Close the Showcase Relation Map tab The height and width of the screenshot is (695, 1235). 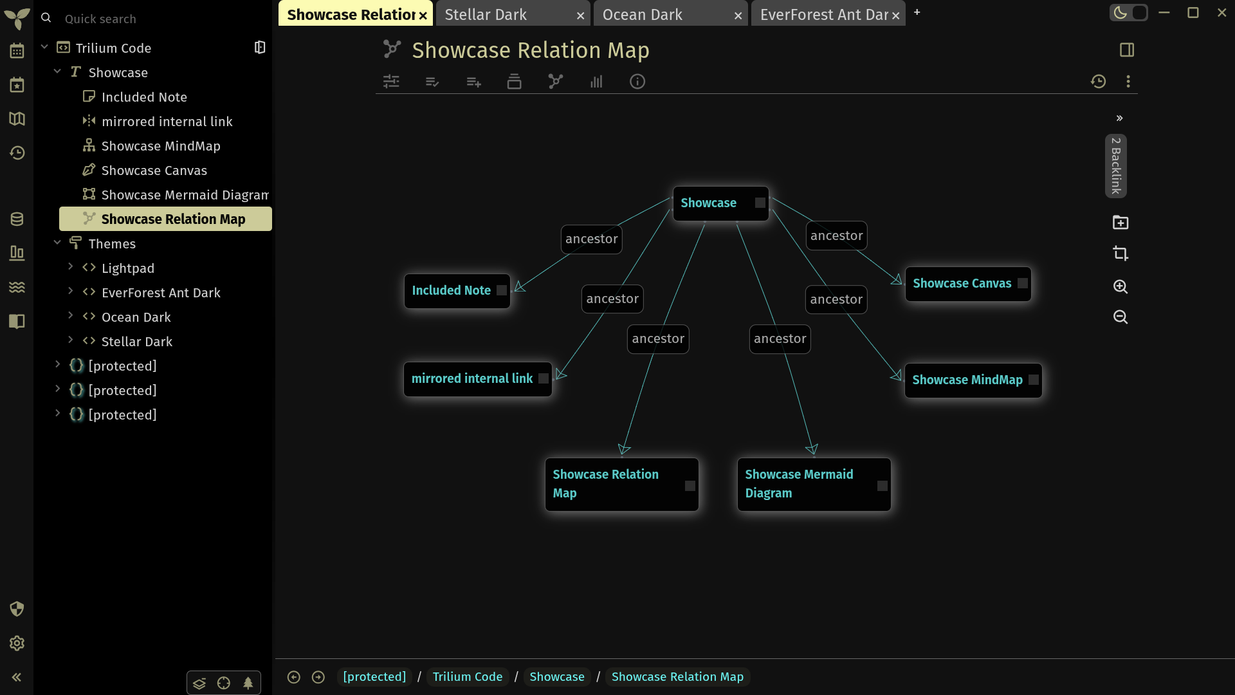pos(423,15)
